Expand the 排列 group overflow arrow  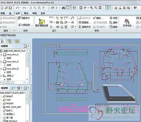[x=116, y=31]
